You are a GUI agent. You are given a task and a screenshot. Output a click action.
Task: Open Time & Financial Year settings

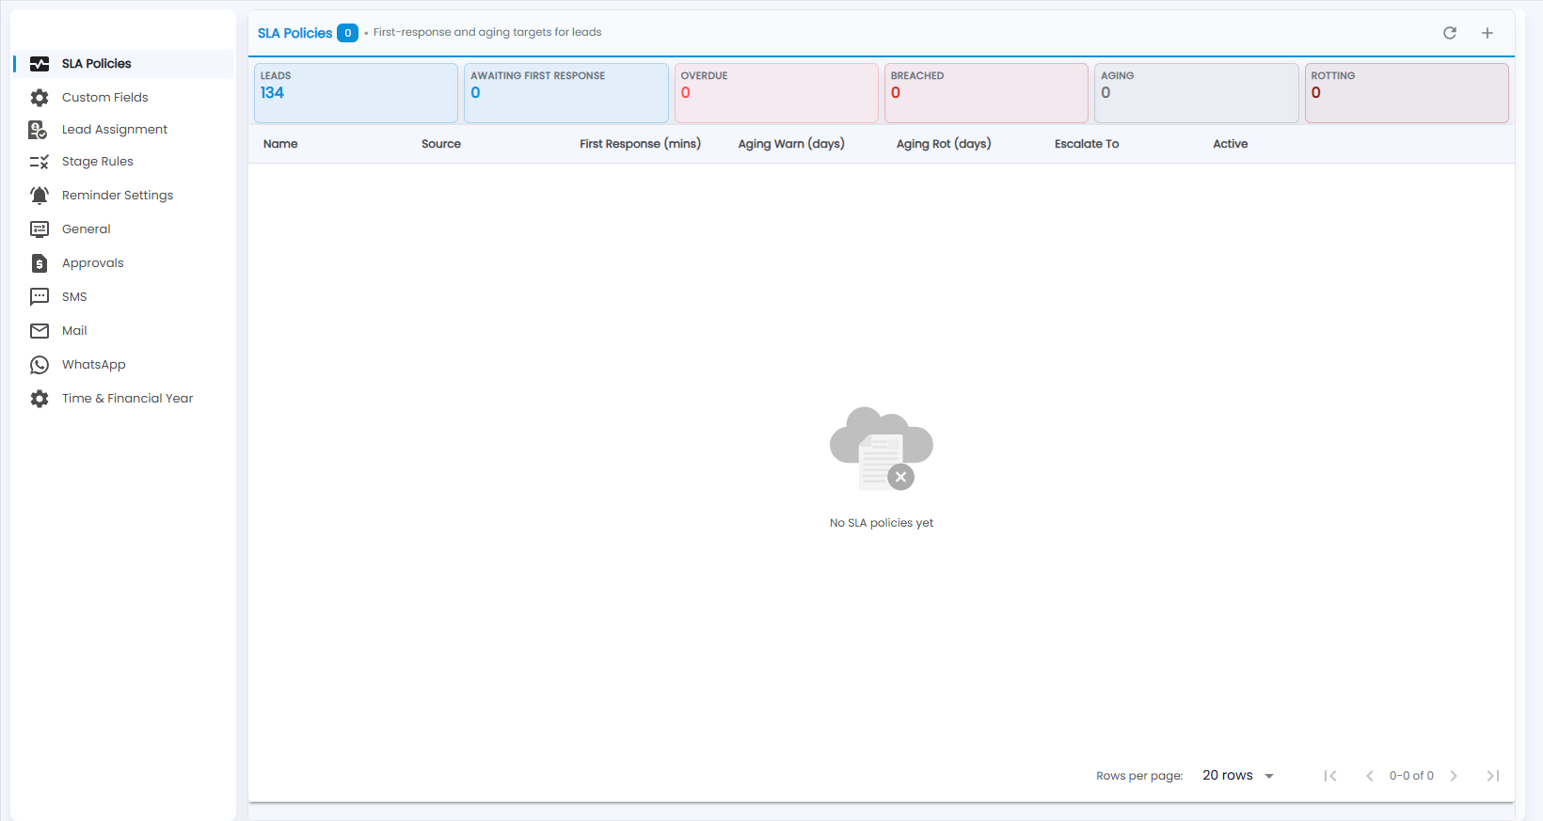123,399
